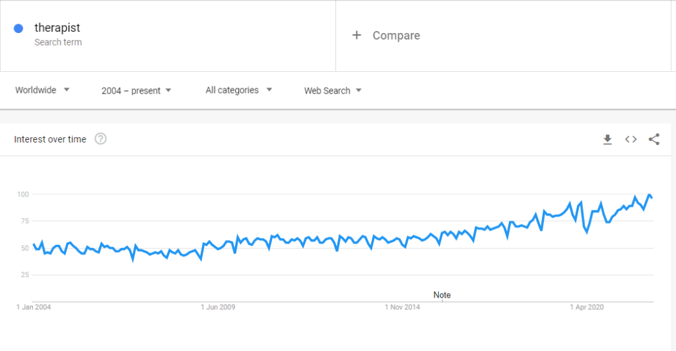This screenshot has height=351, width=676.
Task: Select the 1 Jun 2009 axis label
Action: 218,307
